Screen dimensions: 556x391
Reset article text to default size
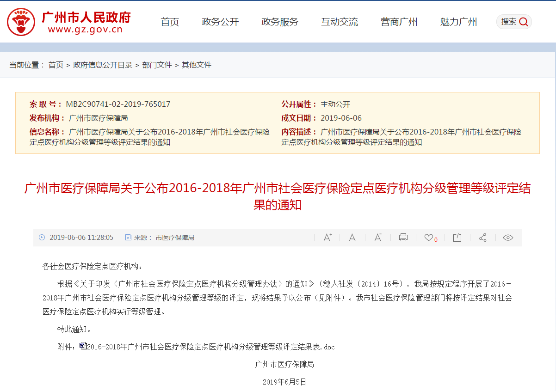[352, 238]
